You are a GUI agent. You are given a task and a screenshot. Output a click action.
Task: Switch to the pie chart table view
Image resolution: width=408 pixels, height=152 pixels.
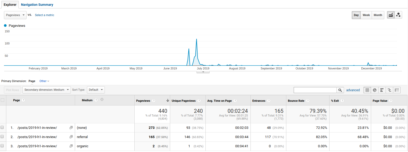coord(375,90)
